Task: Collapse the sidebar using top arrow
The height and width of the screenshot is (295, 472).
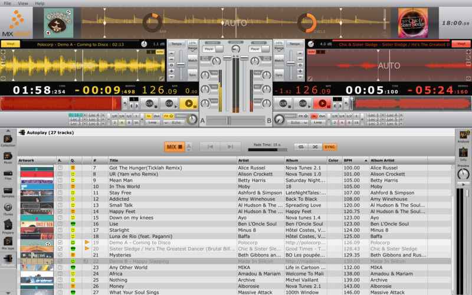Action: click(8, 130)
